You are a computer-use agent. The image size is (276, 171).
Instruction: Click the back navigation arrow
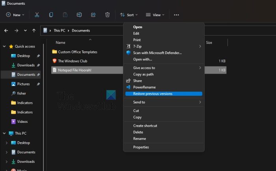(x=6, y=30)
